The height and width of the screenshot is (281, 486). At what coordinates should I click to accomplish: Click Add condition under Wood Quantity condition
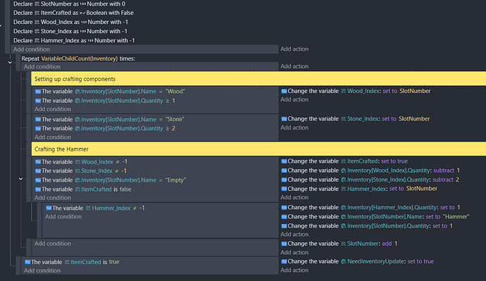pos(53,109)
